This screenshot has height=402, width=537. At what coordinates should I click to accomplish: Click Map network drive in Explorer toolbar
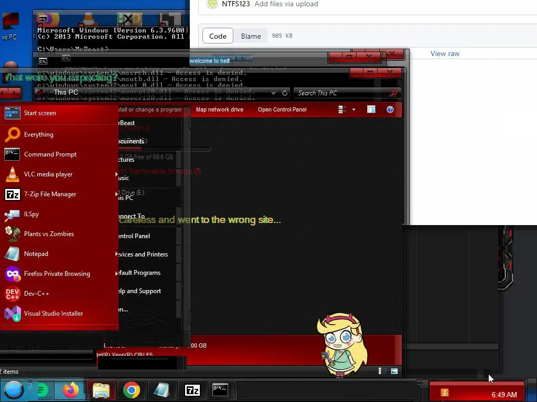click(220, 109)
